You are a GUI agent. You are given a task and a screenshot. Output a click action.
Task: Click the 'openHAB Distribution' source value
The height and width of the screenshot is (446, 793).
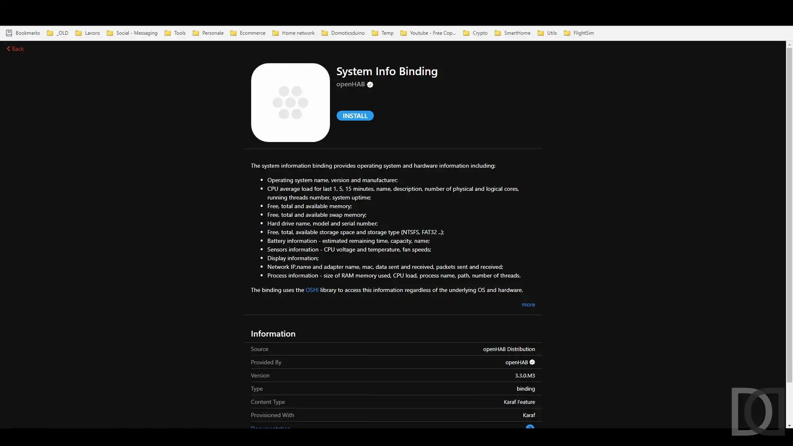509,349
